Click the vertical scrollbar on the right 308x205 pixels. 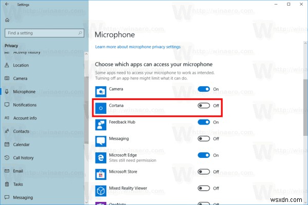coord(304,102)
